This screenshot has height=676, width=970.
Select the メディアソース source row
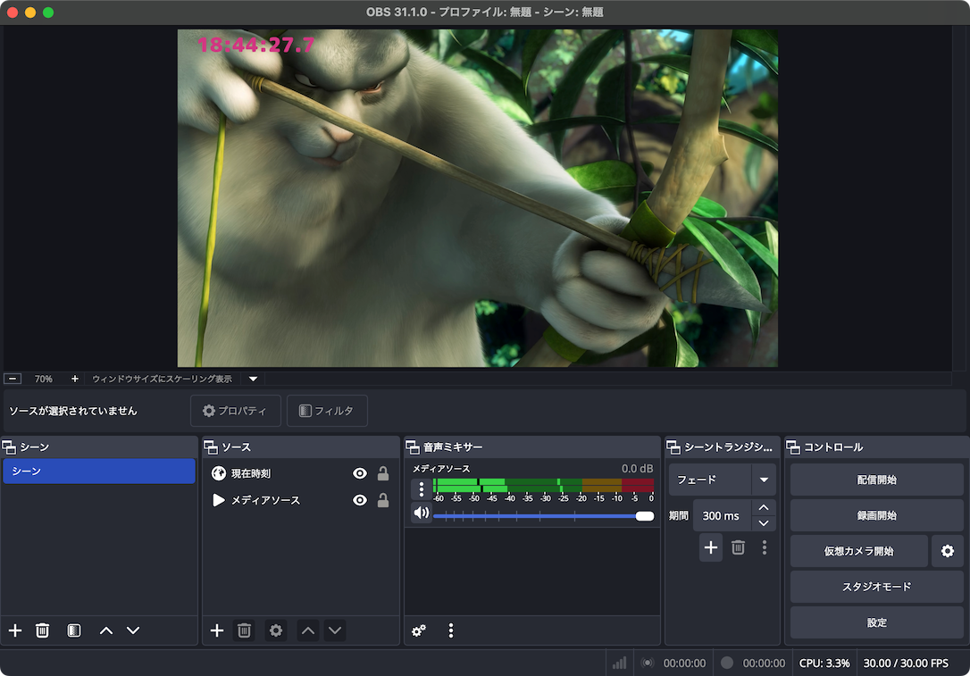301,500
